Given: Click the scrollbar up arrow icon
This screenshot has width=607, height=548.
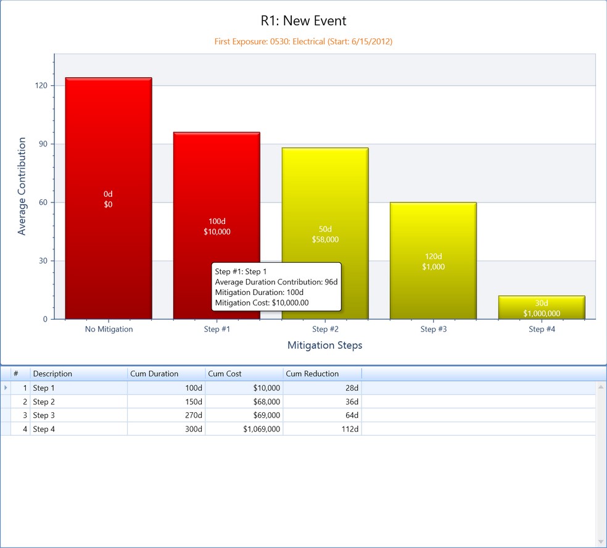Looking at the screenshot, I should (x=599, y=387).
